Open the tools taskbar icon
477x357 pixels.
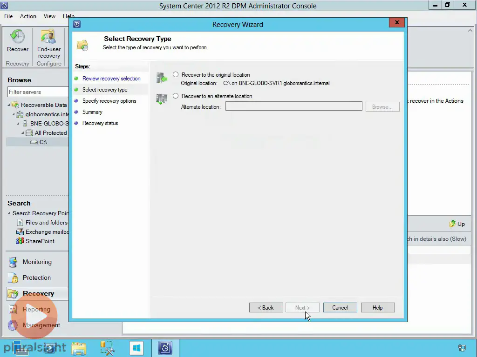108,348
